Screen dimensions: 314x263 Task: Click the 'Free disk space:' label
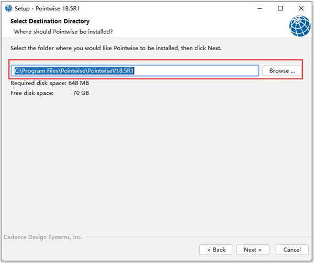[x=32, y=93]
